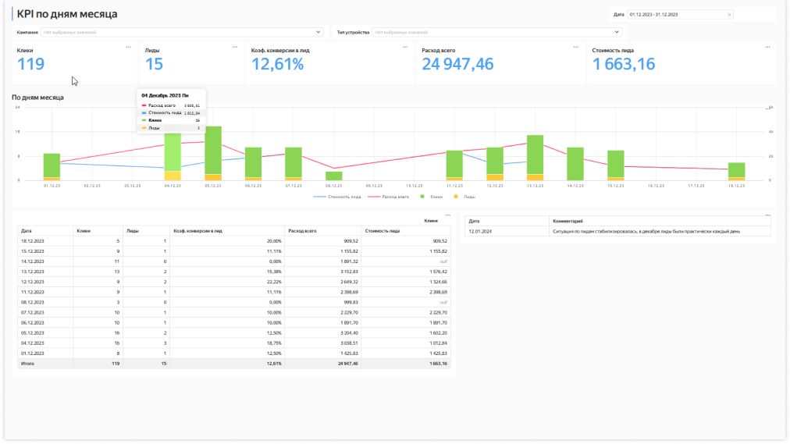
Task: Open the daily KPI table widget menu
Action: pos(448,215)
